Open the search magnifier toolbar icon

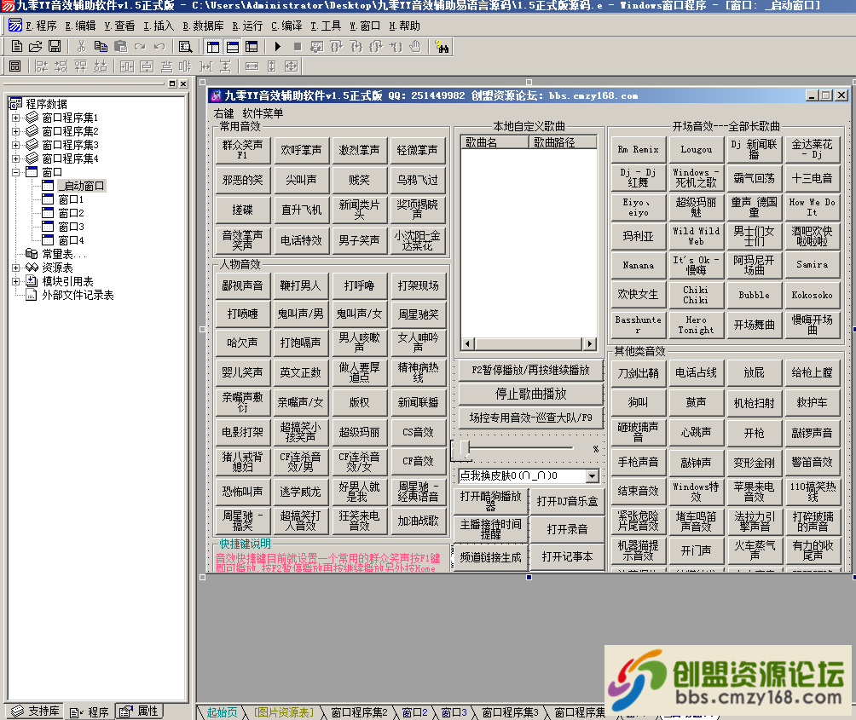tap(186, 46)
